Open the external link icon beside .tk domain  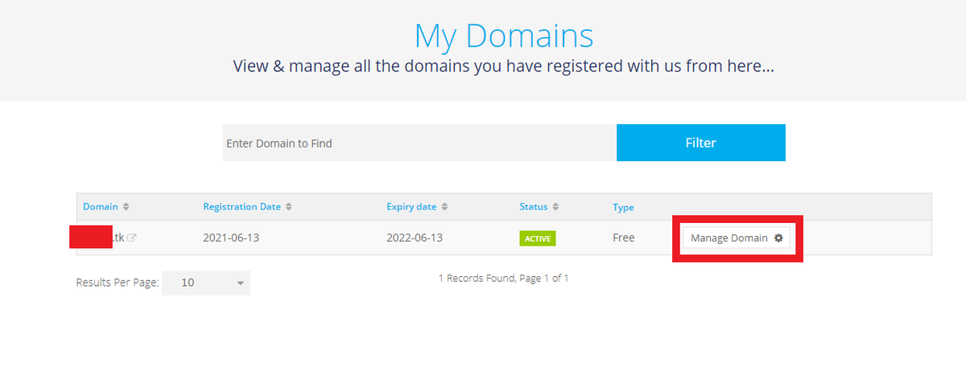pyautogui.click(x=132, y=238)
